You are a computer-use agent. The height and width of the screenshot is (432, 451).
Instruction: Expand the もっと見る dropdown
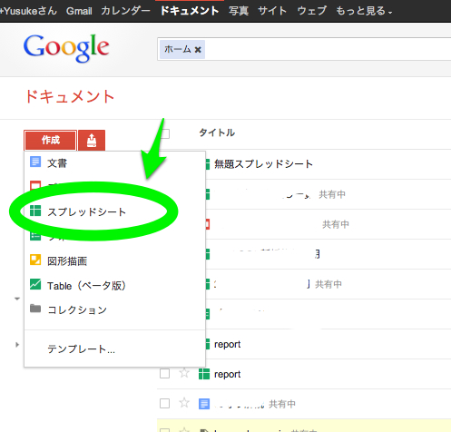(364, 11)
